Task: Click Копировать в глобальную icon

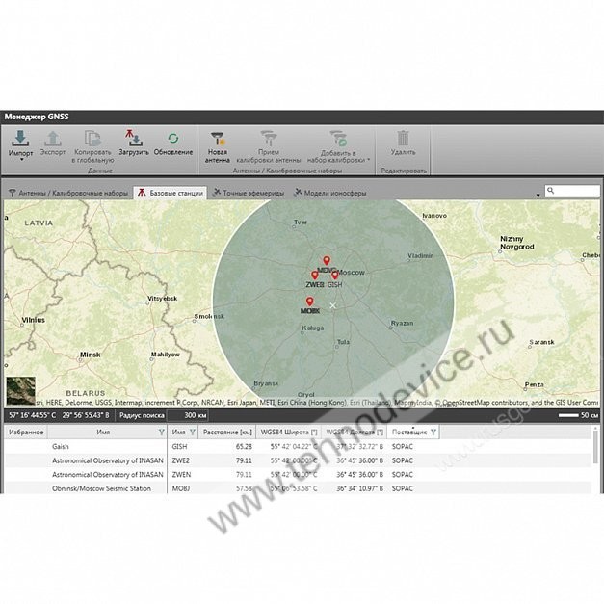Action: pyautogui.click(x=92, y=139)
